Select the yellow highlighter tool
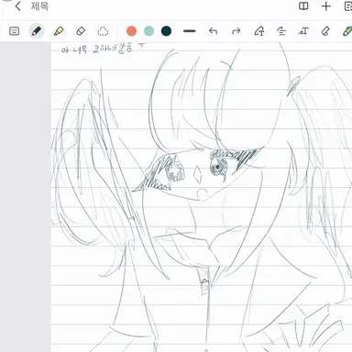Viewport: 352px width, 352px height. [x=59, y=31]
